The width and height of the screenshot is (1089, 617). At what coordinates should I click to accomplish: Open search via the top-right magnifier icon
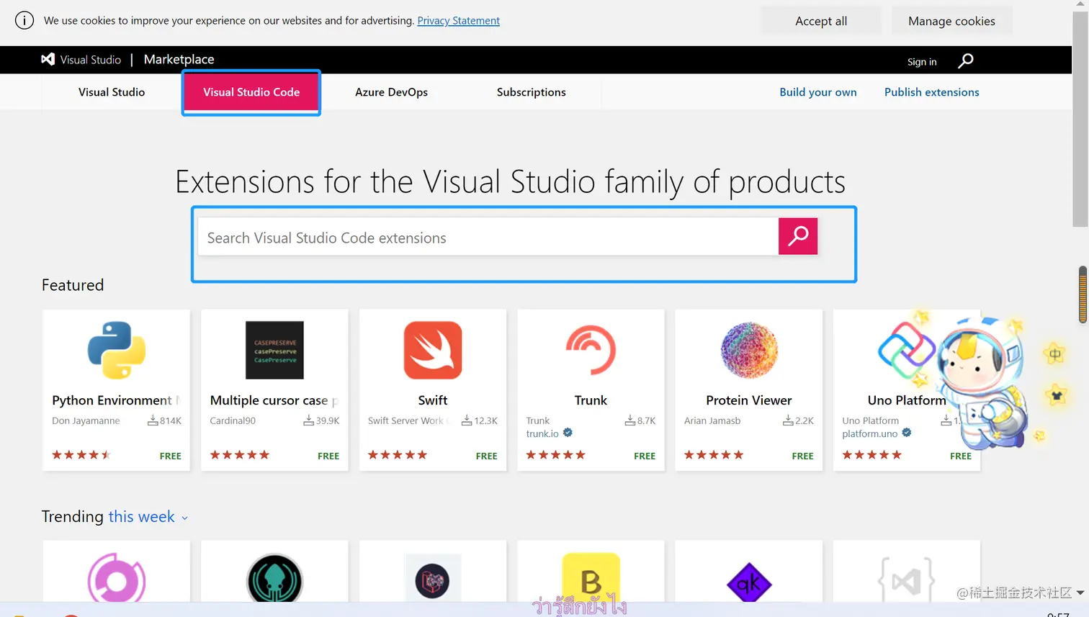tap(965, 60)
